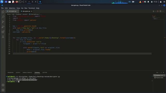Click the editor minimap preview
Viewport: 166px width, 93px height.
pyautogui.click(x=158, y=17)
